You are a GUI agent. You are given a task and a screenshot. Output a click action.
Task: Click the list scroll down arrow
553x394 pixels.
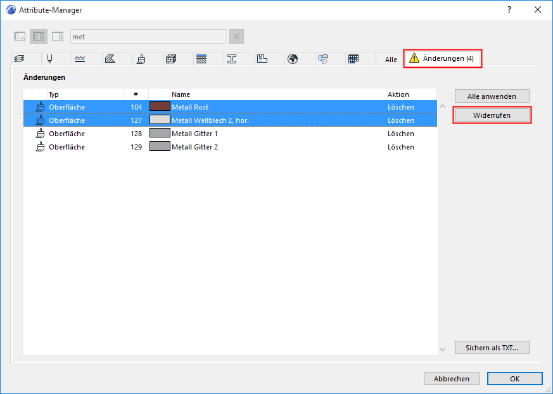coord(443,350)
